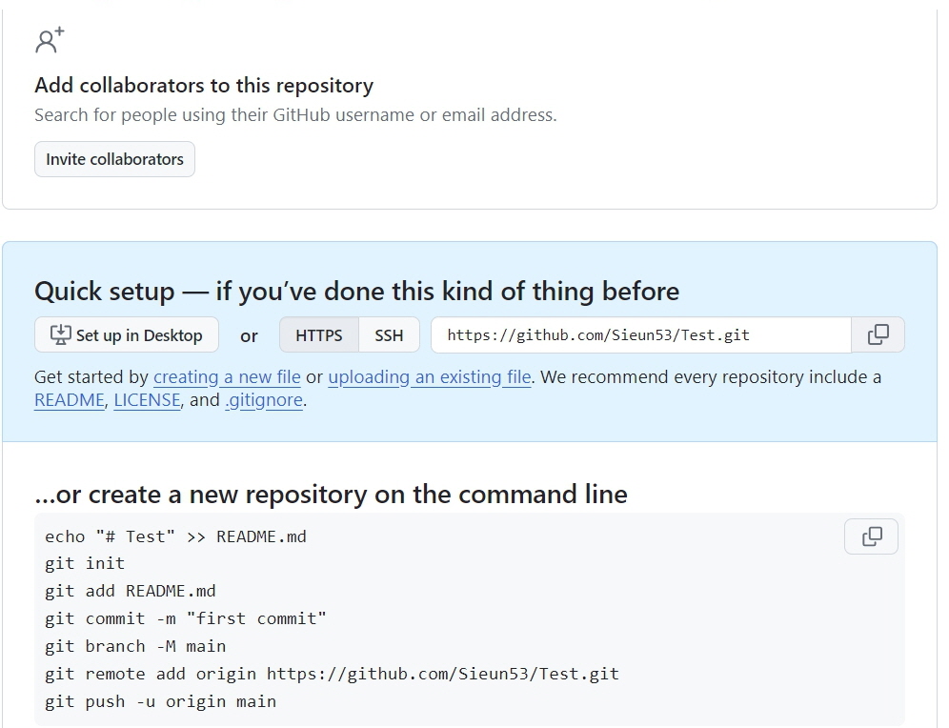Click the 'git commit -m' code line
Screen dimensions: 949x728
(x=185, y=618)
